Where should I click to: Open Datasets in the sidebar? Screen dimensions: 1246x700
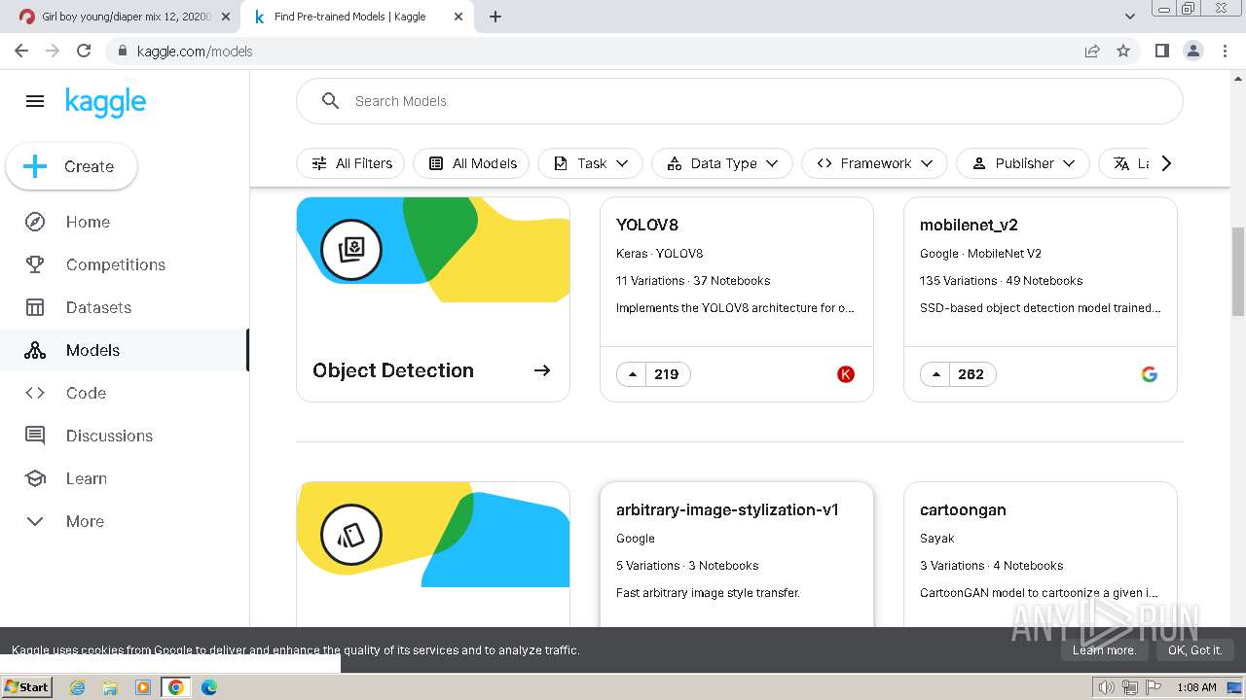point(125,307)
